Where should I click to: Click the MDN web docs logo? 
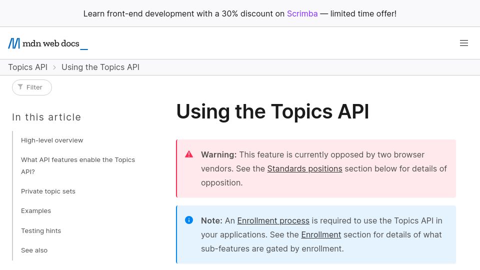(x=48, y=43)
